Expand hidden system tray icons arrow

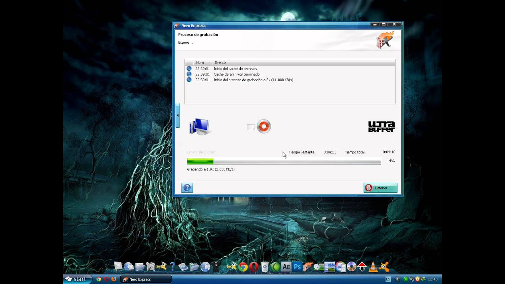[397, 279]
